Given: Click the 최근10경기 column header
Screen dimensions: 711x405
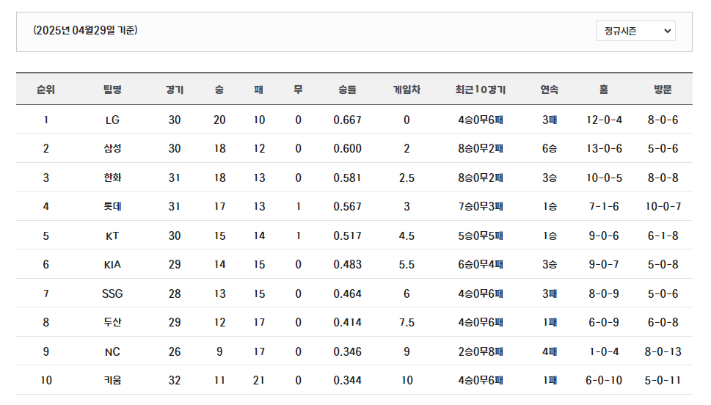Looking at the screenshot, I should pos(481,90).
